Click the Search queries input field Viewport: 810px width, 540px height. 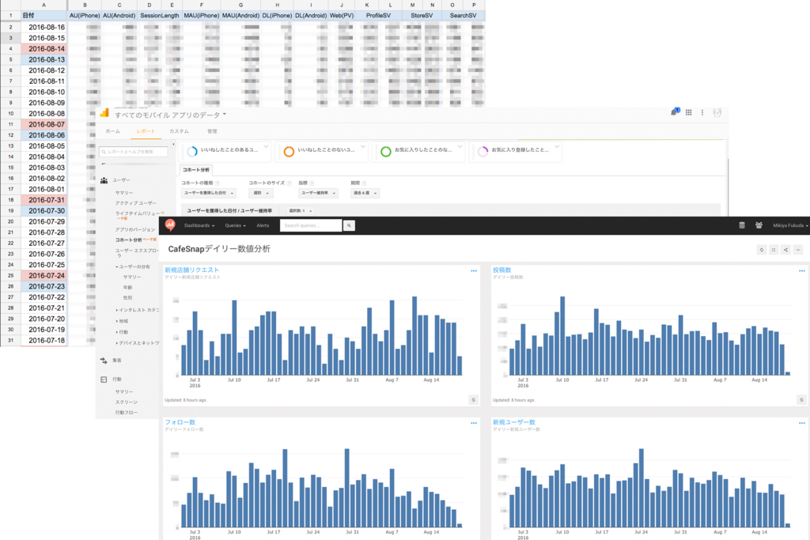(x=311, y=225)
